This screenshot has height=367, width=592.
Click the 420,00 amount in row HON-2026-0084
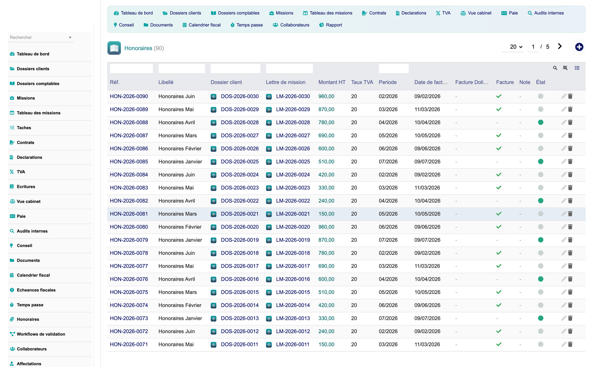point(326,175)
